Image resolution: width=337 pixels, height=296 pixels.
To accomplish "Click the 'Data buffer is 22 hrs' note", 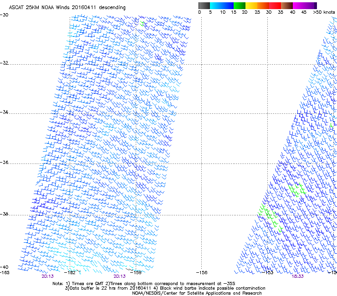I will (x=165, y=288).
